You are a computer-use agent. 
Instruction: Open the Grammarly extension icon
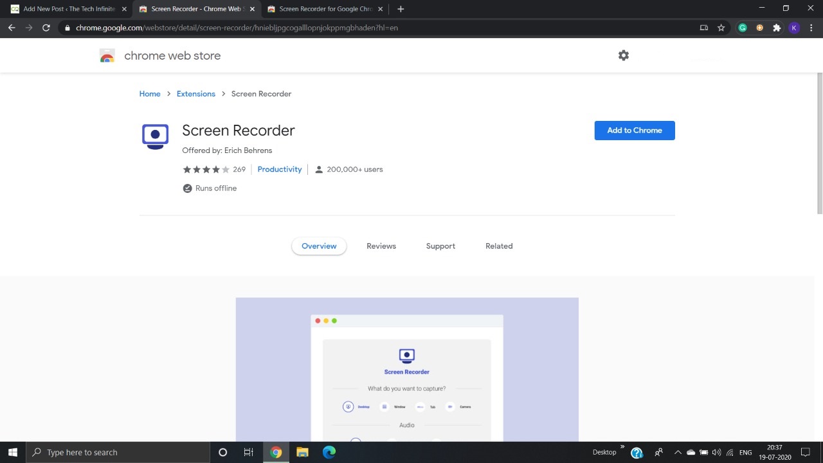click(743, 28)
